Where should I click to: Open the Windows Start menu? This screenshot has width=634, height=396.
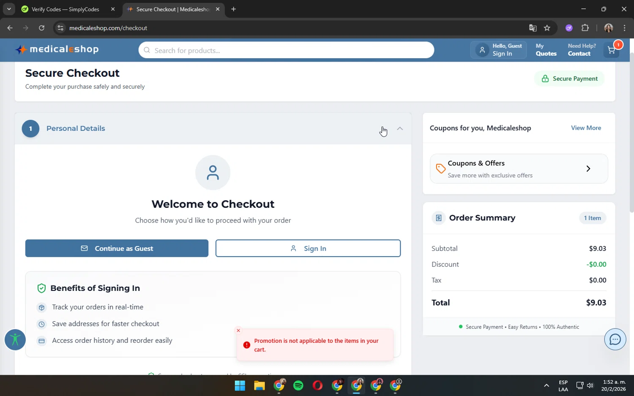tap(240, 385)
